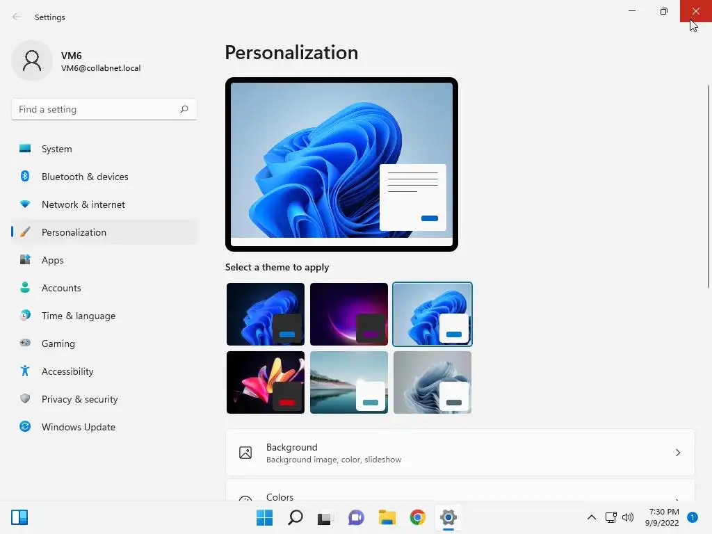
Task: Apply the dark blue bloom theme
Action: [266, 314]
